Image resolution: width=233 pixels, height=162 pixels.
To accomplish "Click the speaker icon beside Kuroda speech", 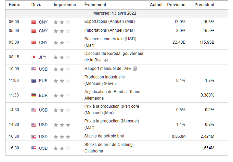I will (106, 60).
